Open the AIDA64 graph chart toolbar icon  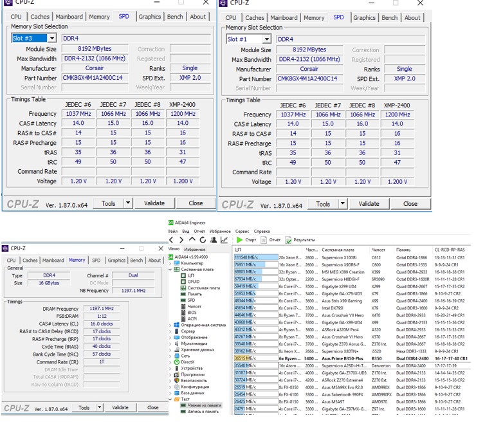225,240
